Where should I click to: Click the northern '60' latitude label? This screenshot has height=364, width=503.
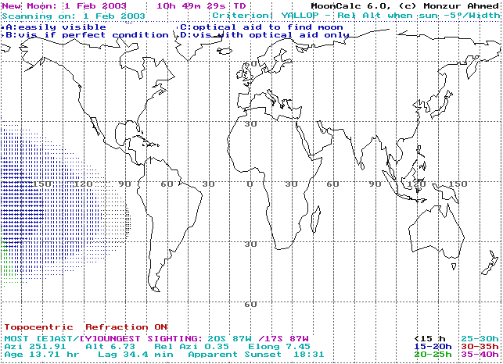[250, 64]
